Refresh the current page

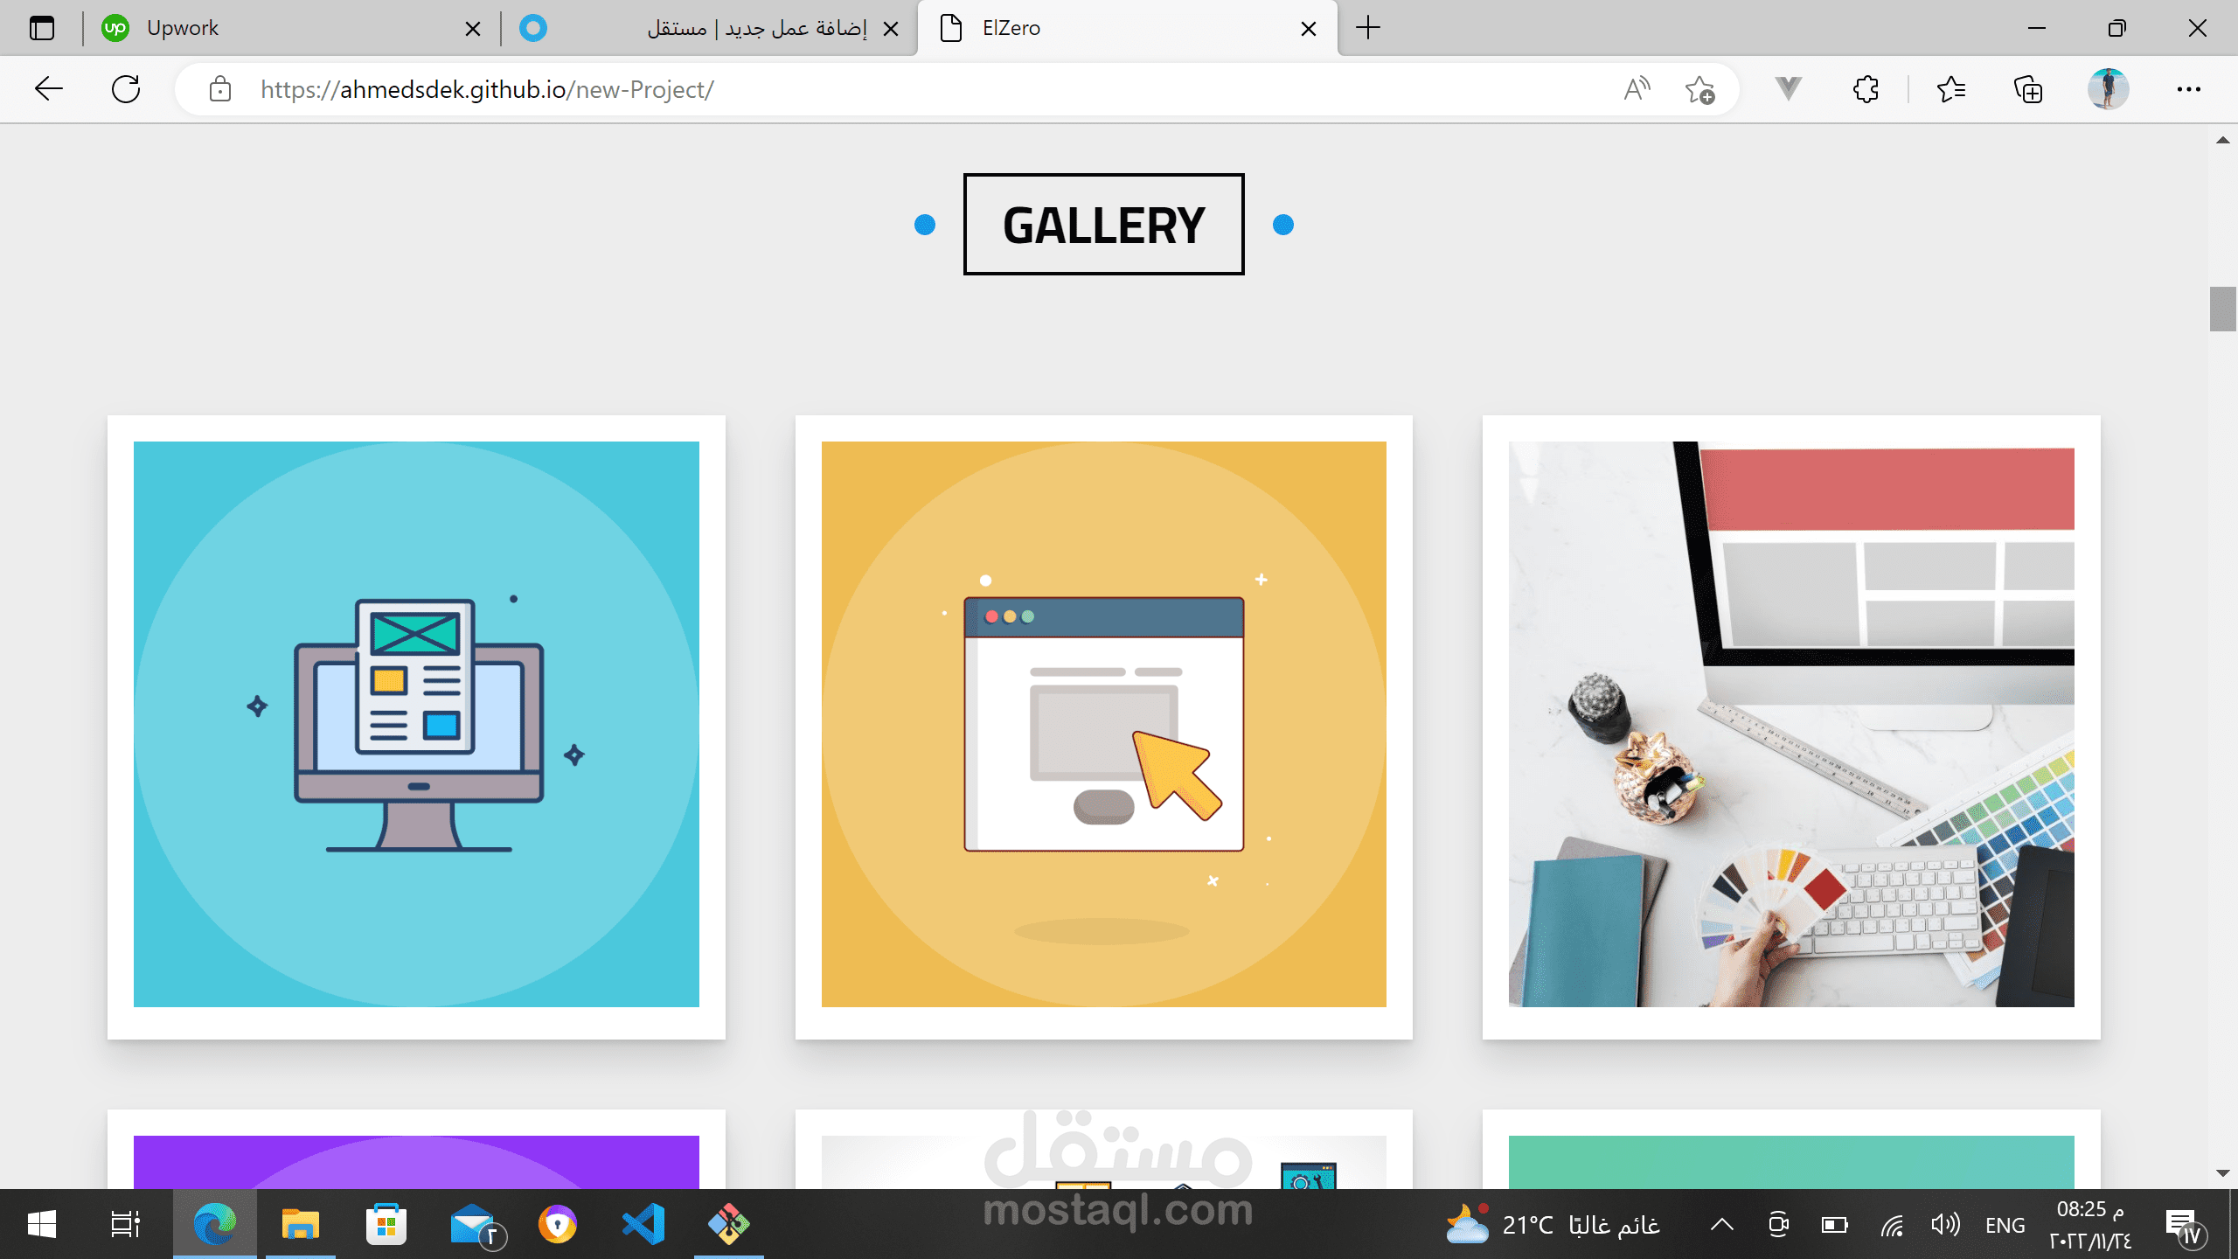[x=126, y=89]
